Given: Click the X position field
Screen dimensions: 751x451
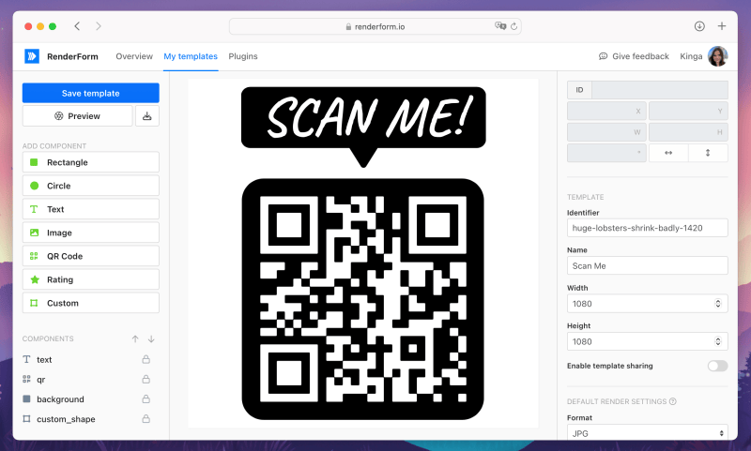Looking at the screenshot, I should click(x=606, y=111).
